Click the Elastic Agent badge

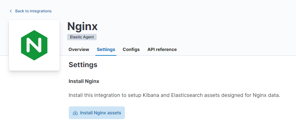(x=82, y=37)
